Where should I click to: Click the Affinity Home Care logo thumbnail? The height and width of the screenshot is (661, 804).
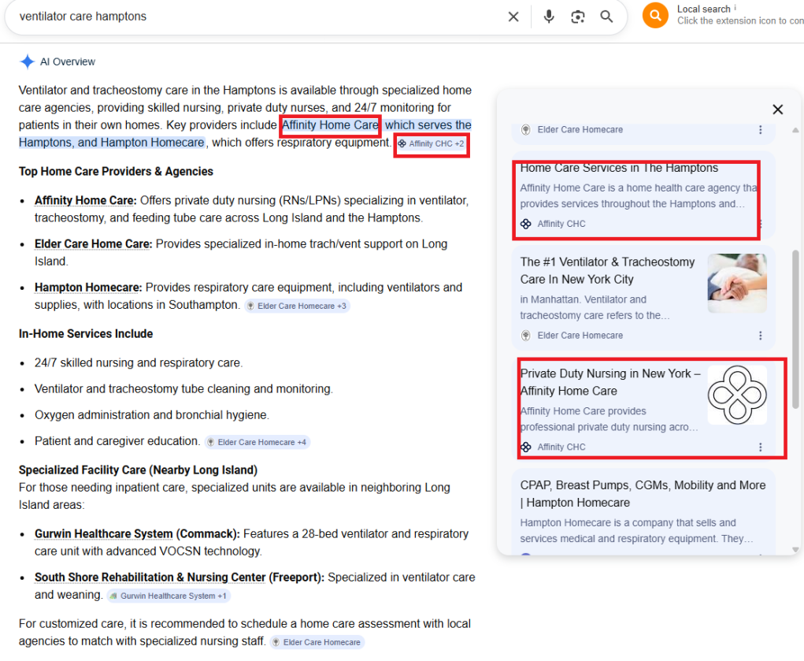coord(737,395)
